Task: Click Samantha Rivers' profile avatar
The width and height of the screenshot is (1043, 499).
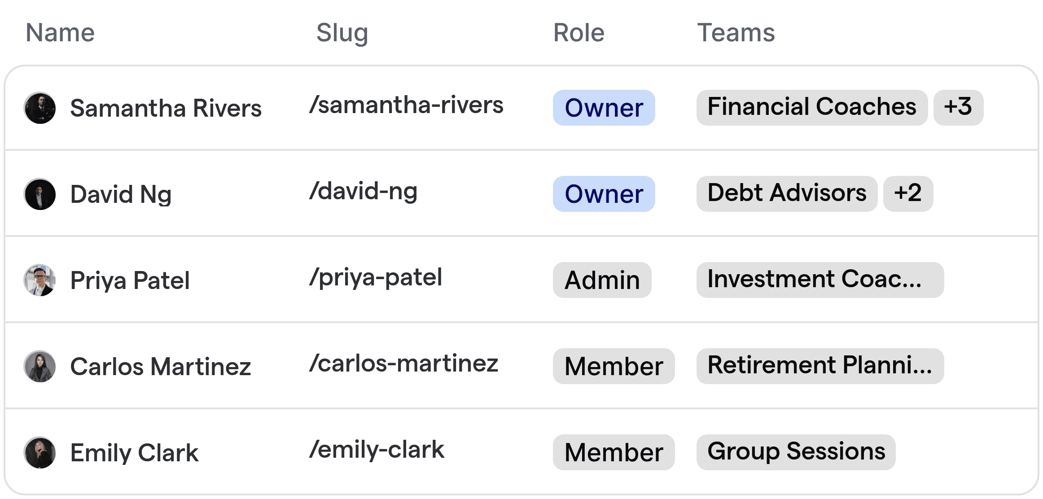Action: 39,108
